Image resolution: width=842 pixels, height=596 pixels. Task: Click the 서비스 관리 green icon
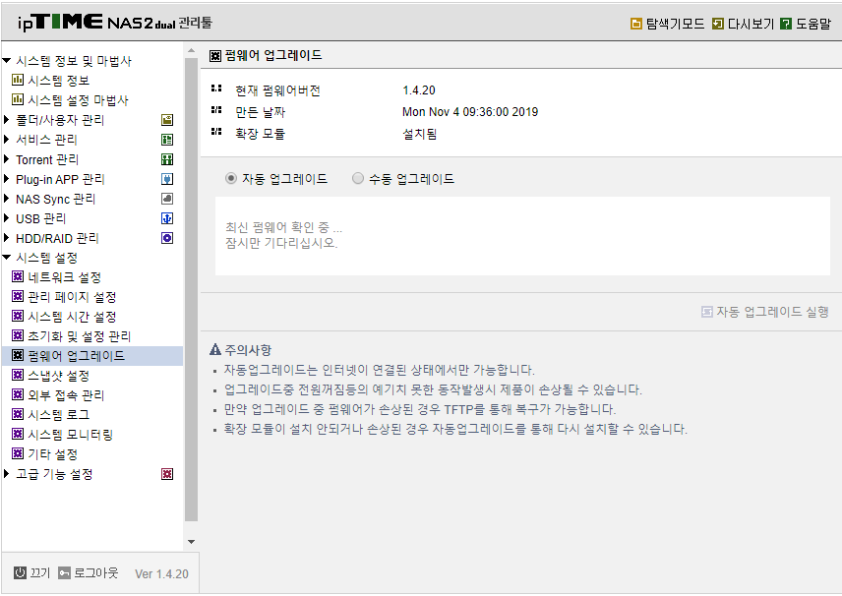(167, 140)
